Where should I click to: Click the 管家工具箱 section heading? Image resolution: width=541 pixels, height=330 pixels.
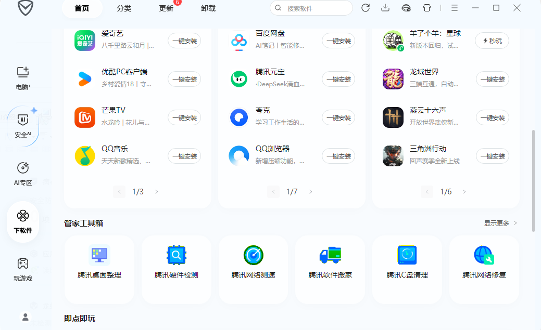[x=83, y=223]
